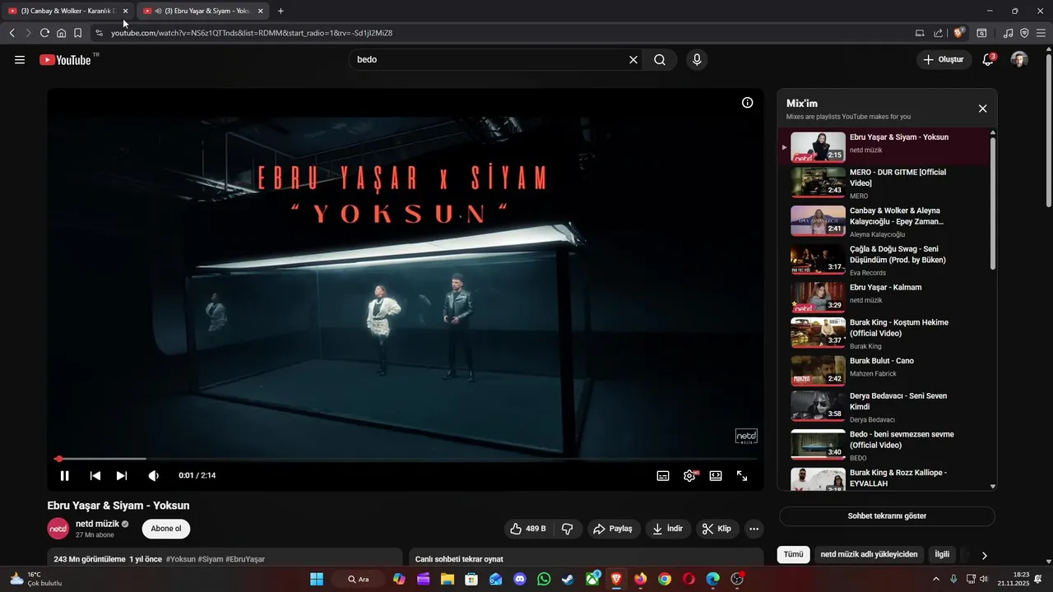
Task: Expand more filter chips with right arrow
Action: (984, 556)
